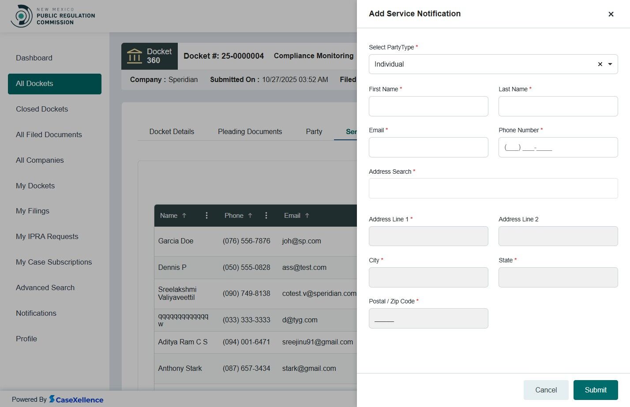Go to All Filed Documents
This screenshot has height=407, width=630.
click(49, 134)
